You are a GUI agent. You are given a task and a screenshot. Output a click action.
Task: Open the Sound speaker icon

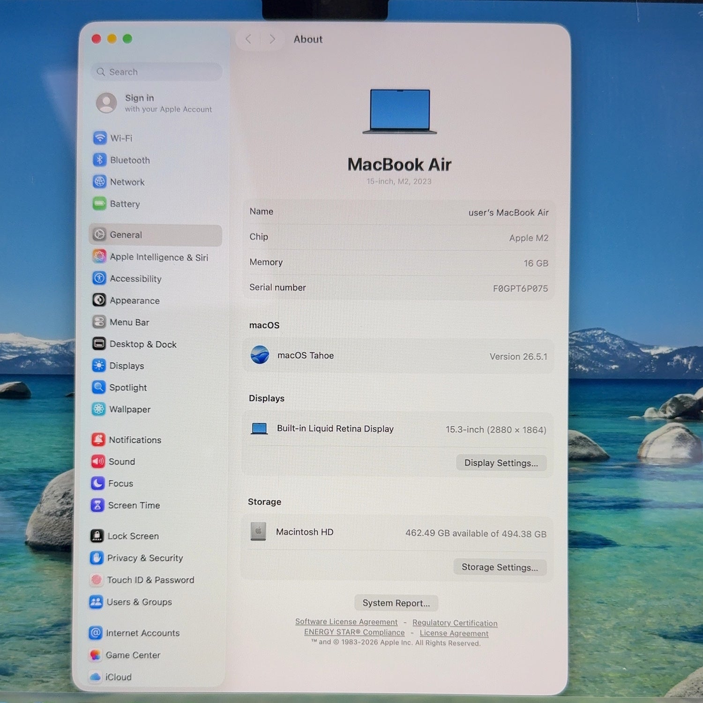click(98, 461)
